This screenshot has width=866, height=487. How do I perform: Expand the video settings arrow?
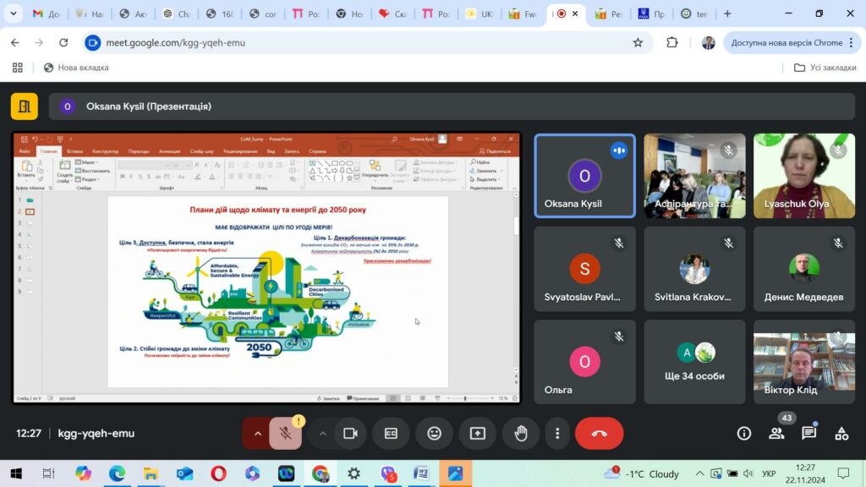pos(322,434)
